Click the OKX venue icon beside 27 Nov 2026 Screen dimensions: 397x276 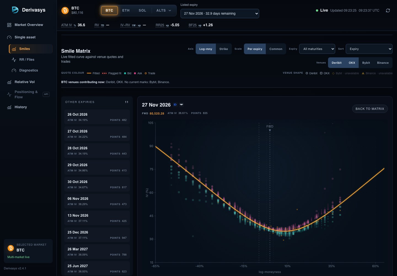[181, 105]
